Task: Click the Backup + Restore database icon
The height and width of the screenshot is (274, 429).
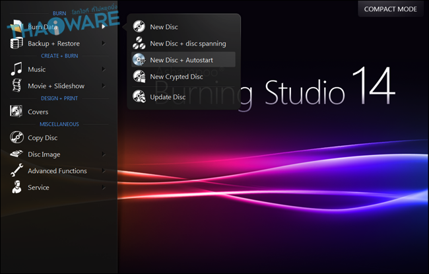Action: tap(16, 44)
